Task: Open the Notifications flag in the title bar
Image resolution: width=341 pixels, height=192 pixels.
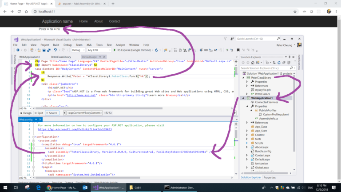Action: point(225,39)
